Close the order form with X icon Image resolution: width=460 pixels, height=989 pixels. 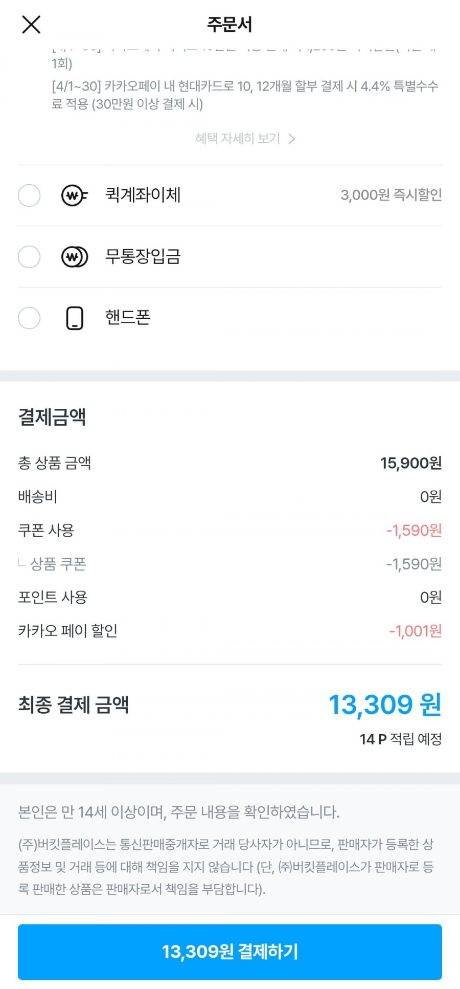pyautogui.click(x=31, y=24)
